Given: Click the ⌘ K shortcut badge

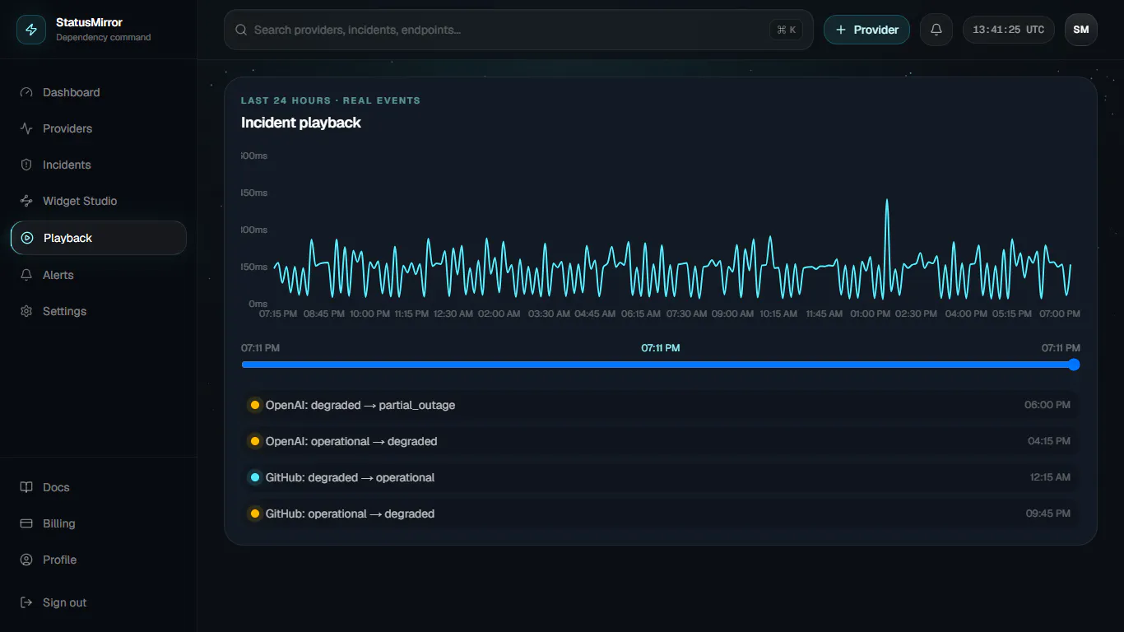Looking at the screenshot, I should [x=786, y=30].
